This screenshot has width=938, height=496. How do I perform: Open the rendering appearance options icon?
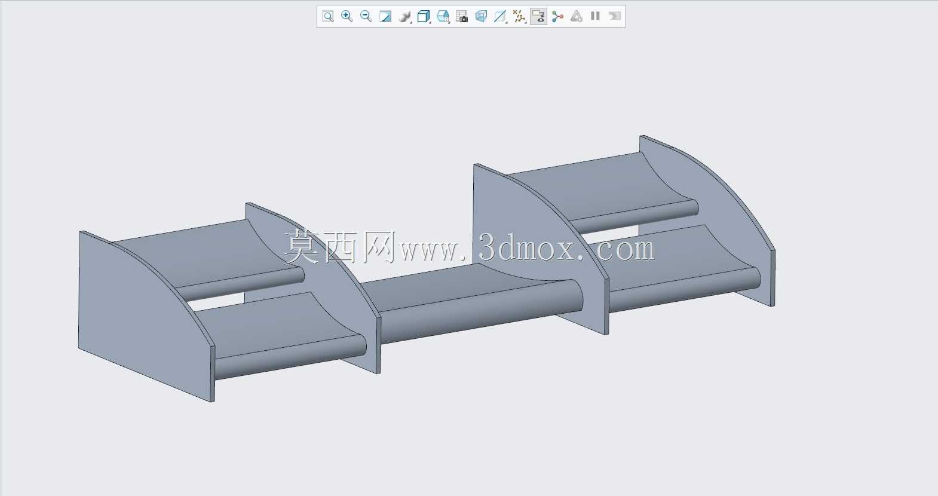coord(404,16)
